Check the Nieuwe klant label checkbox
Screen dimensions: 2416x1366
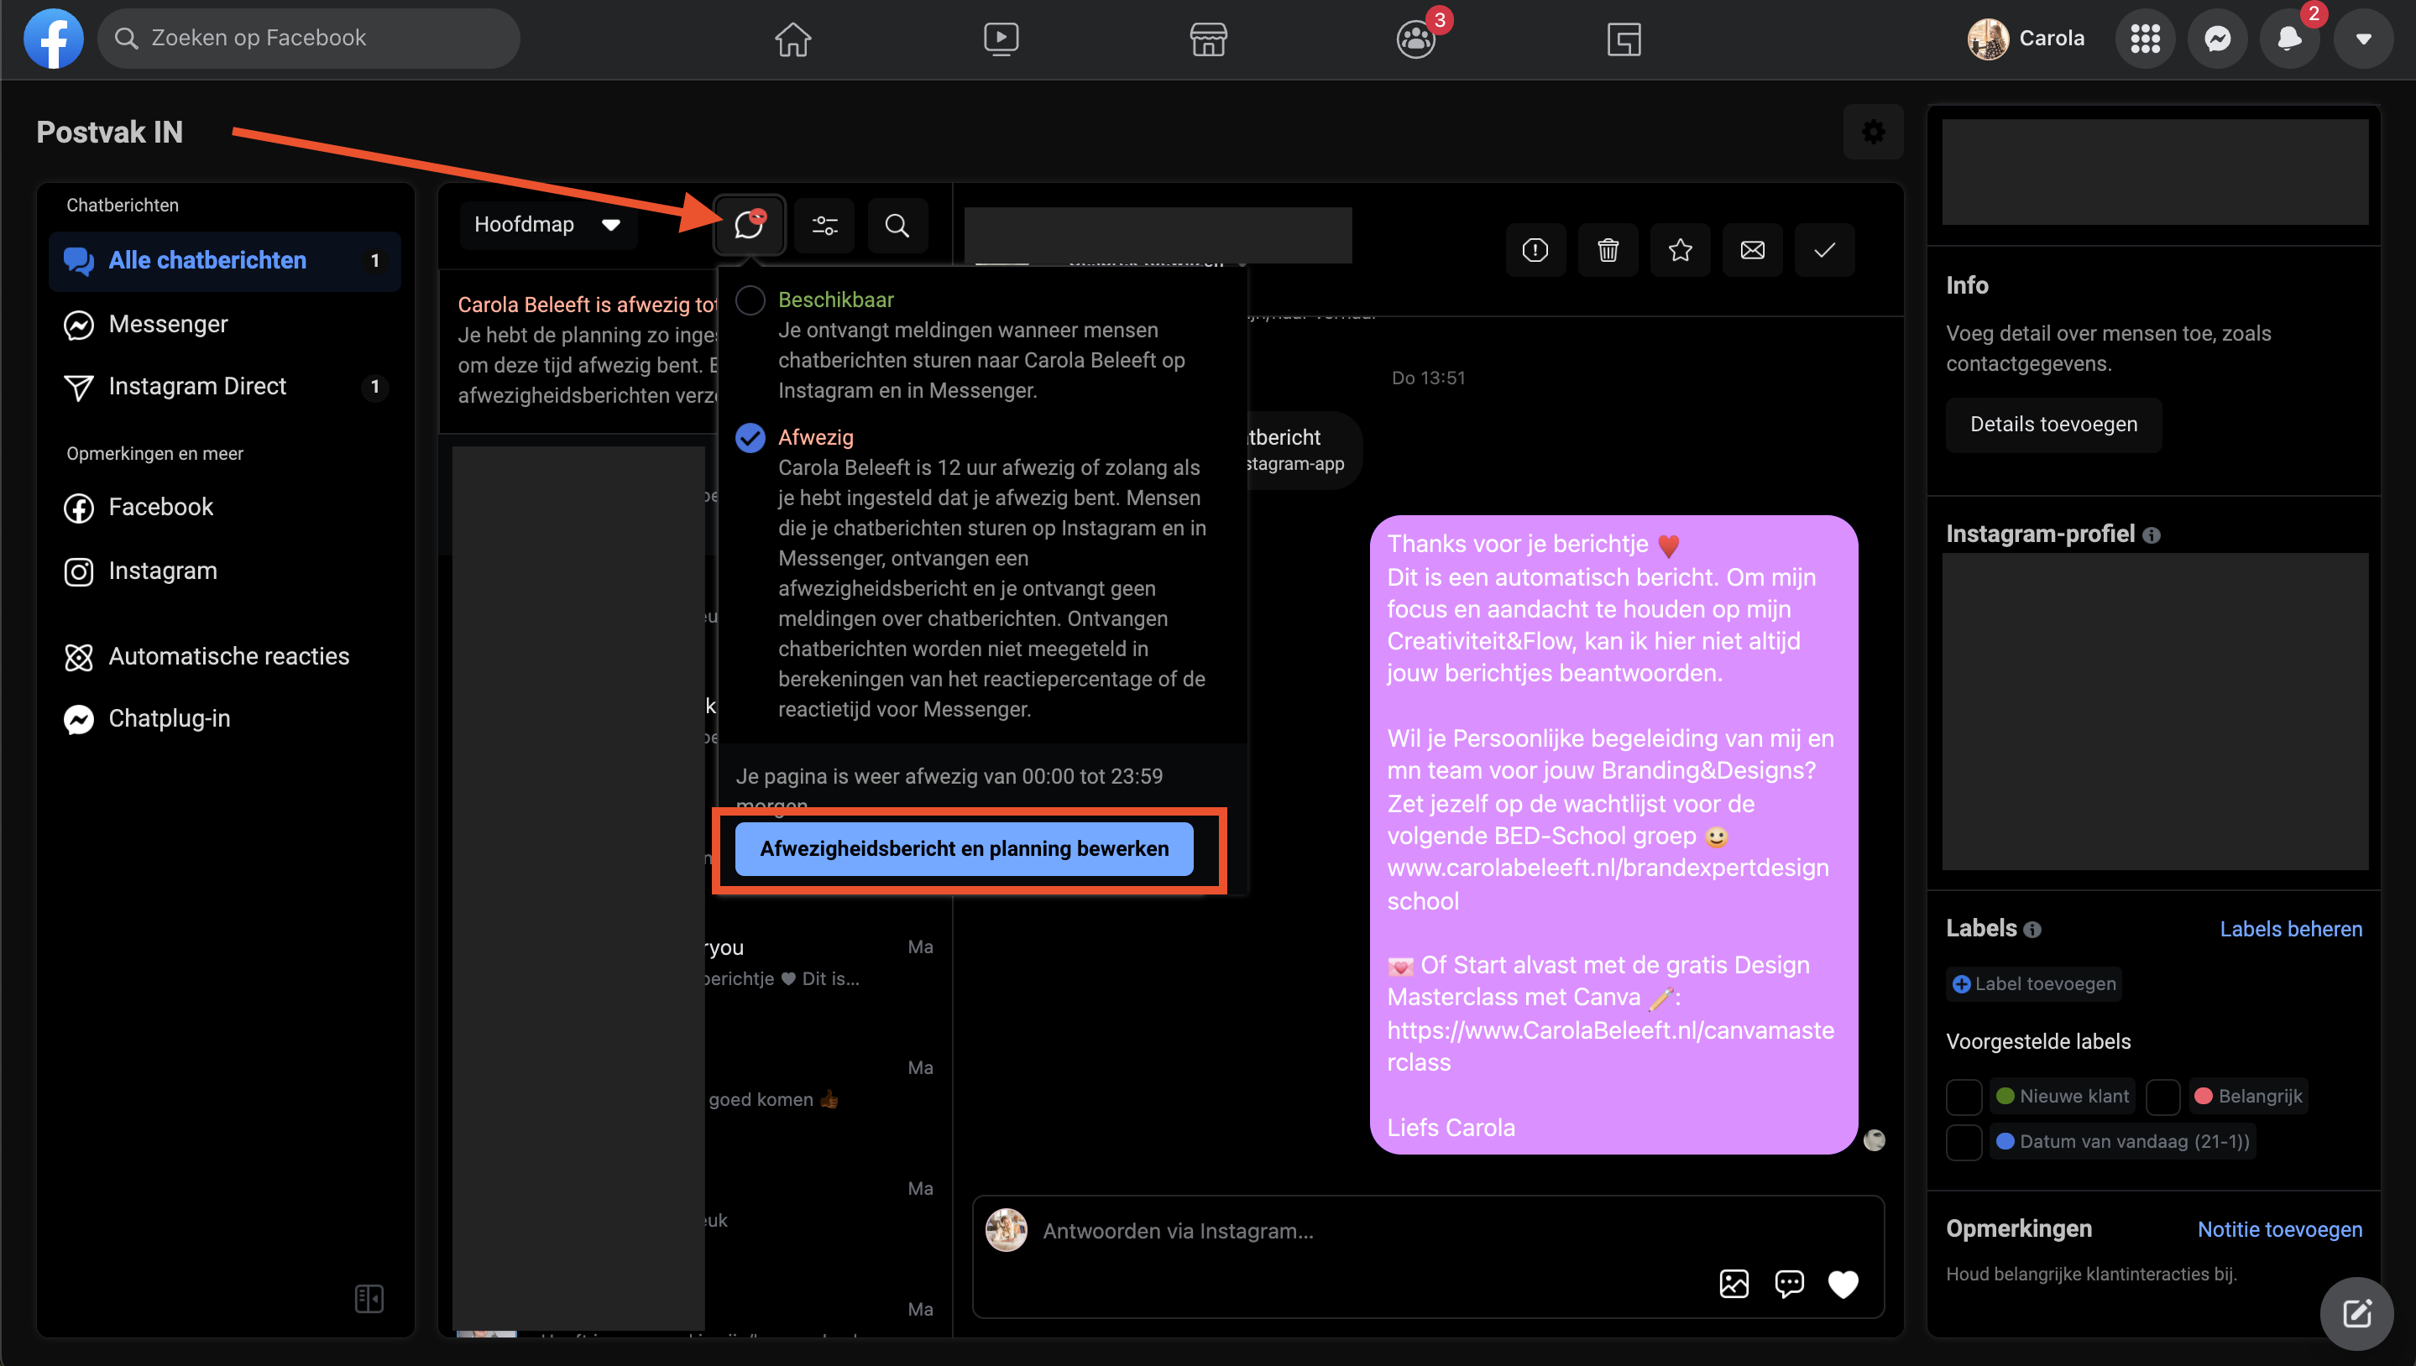(1964, 1097)
